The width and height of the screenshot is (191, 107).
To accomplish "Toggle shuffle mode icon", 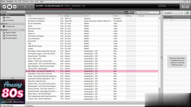I will 184,7.
